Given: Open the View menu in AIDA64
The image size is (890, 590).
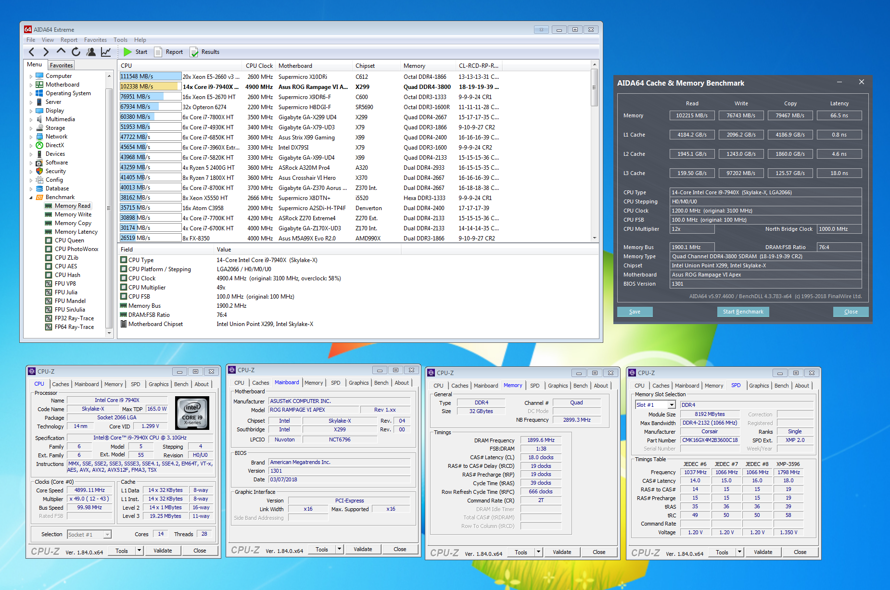Looking at the screenshot, I should coord(48,40).
